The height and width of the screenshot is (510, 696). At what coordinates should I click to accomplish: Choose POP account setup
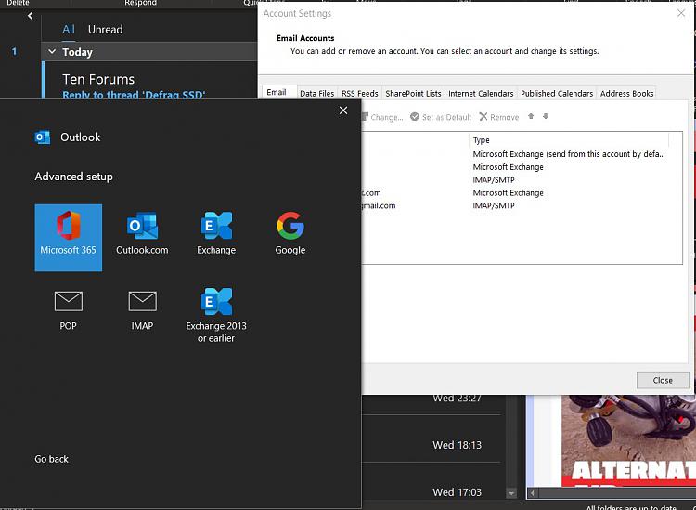point(69,311)
